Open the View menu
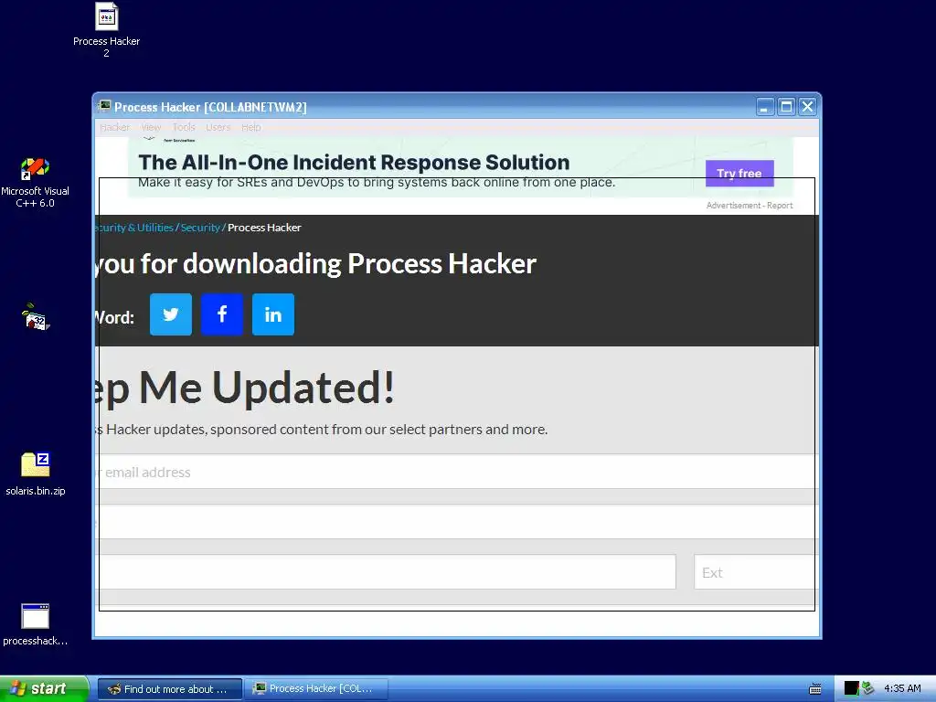The height and width of the screenshot is (702, 936). [x=151, y=127]
